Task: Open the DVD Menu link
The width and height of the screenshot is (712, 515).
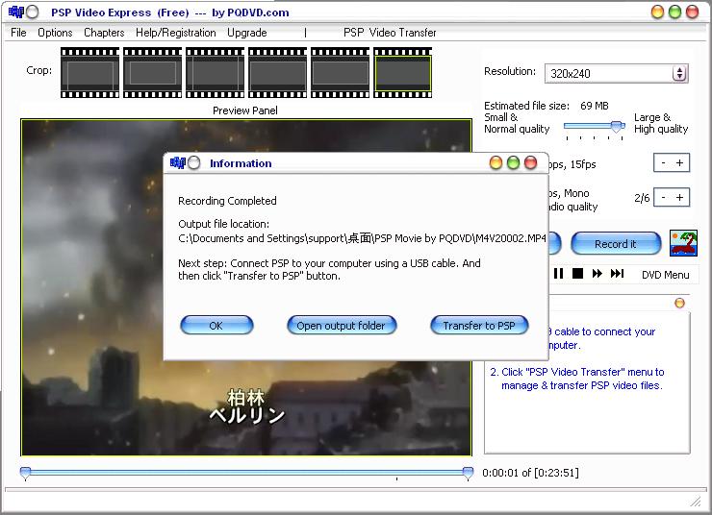Action: point(665,275)
